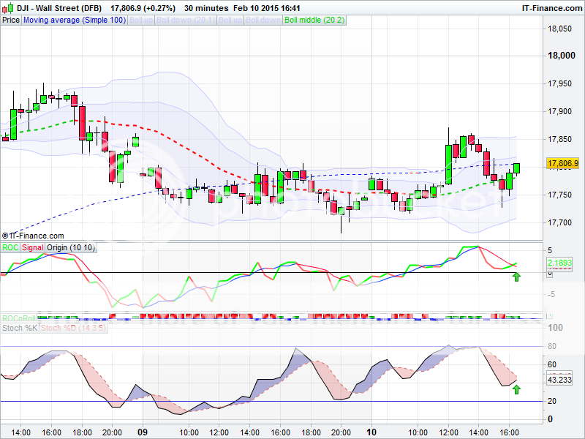The image size is (585, 439).
Task: Select the current price tag 17,806.9
Action: [x=562, y=163]
